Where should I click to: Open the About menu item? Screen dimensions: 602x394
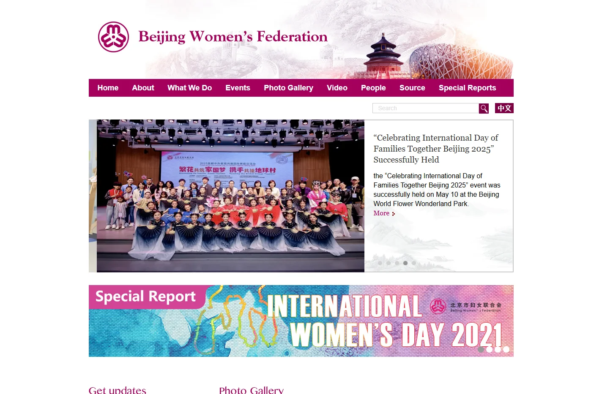pos(143,88)
